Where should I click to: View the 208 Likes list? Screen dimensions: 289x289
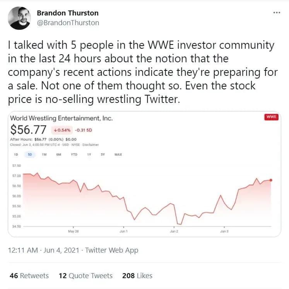point(137,276)
